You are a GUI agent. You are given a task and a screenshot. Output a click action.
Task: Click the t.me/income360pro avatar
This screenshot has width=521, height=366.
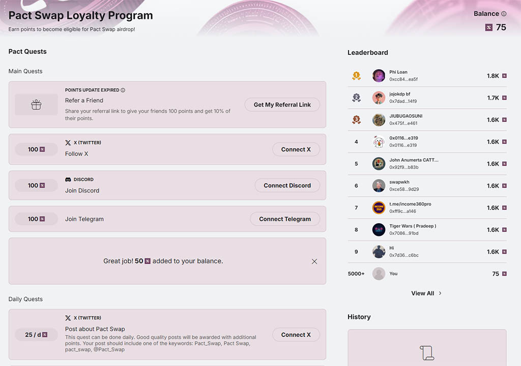pyautogui.click(x=379, y=207)
